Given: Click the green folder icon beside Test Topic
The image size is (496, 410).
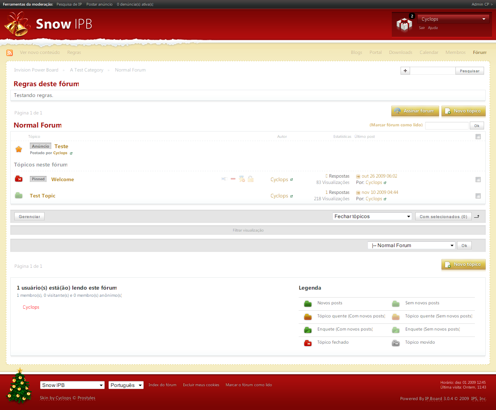Looking at the screenshot, I should [19, 195].
